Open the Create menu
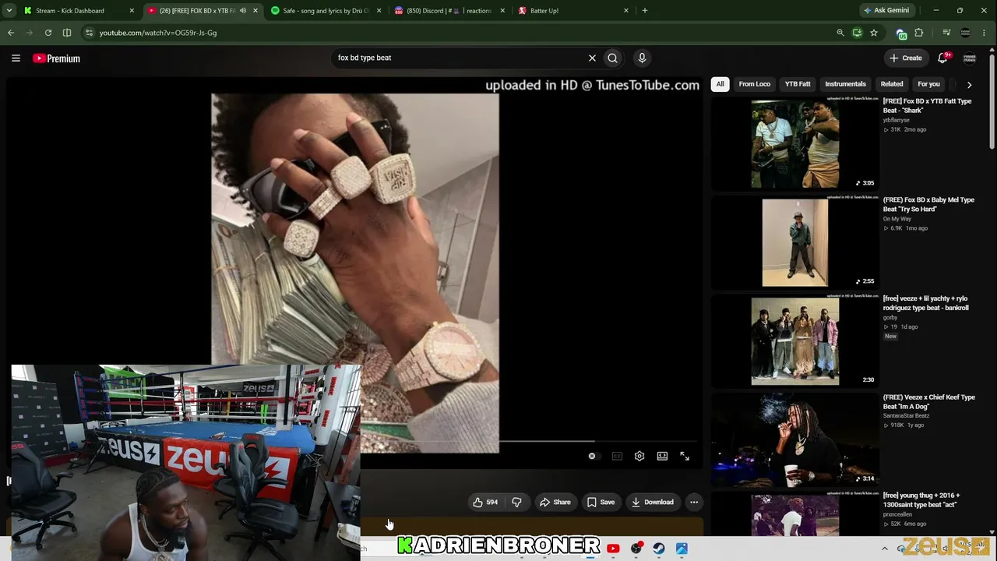The height and width of the screenshot is (561, 997). tap(906, 58)
